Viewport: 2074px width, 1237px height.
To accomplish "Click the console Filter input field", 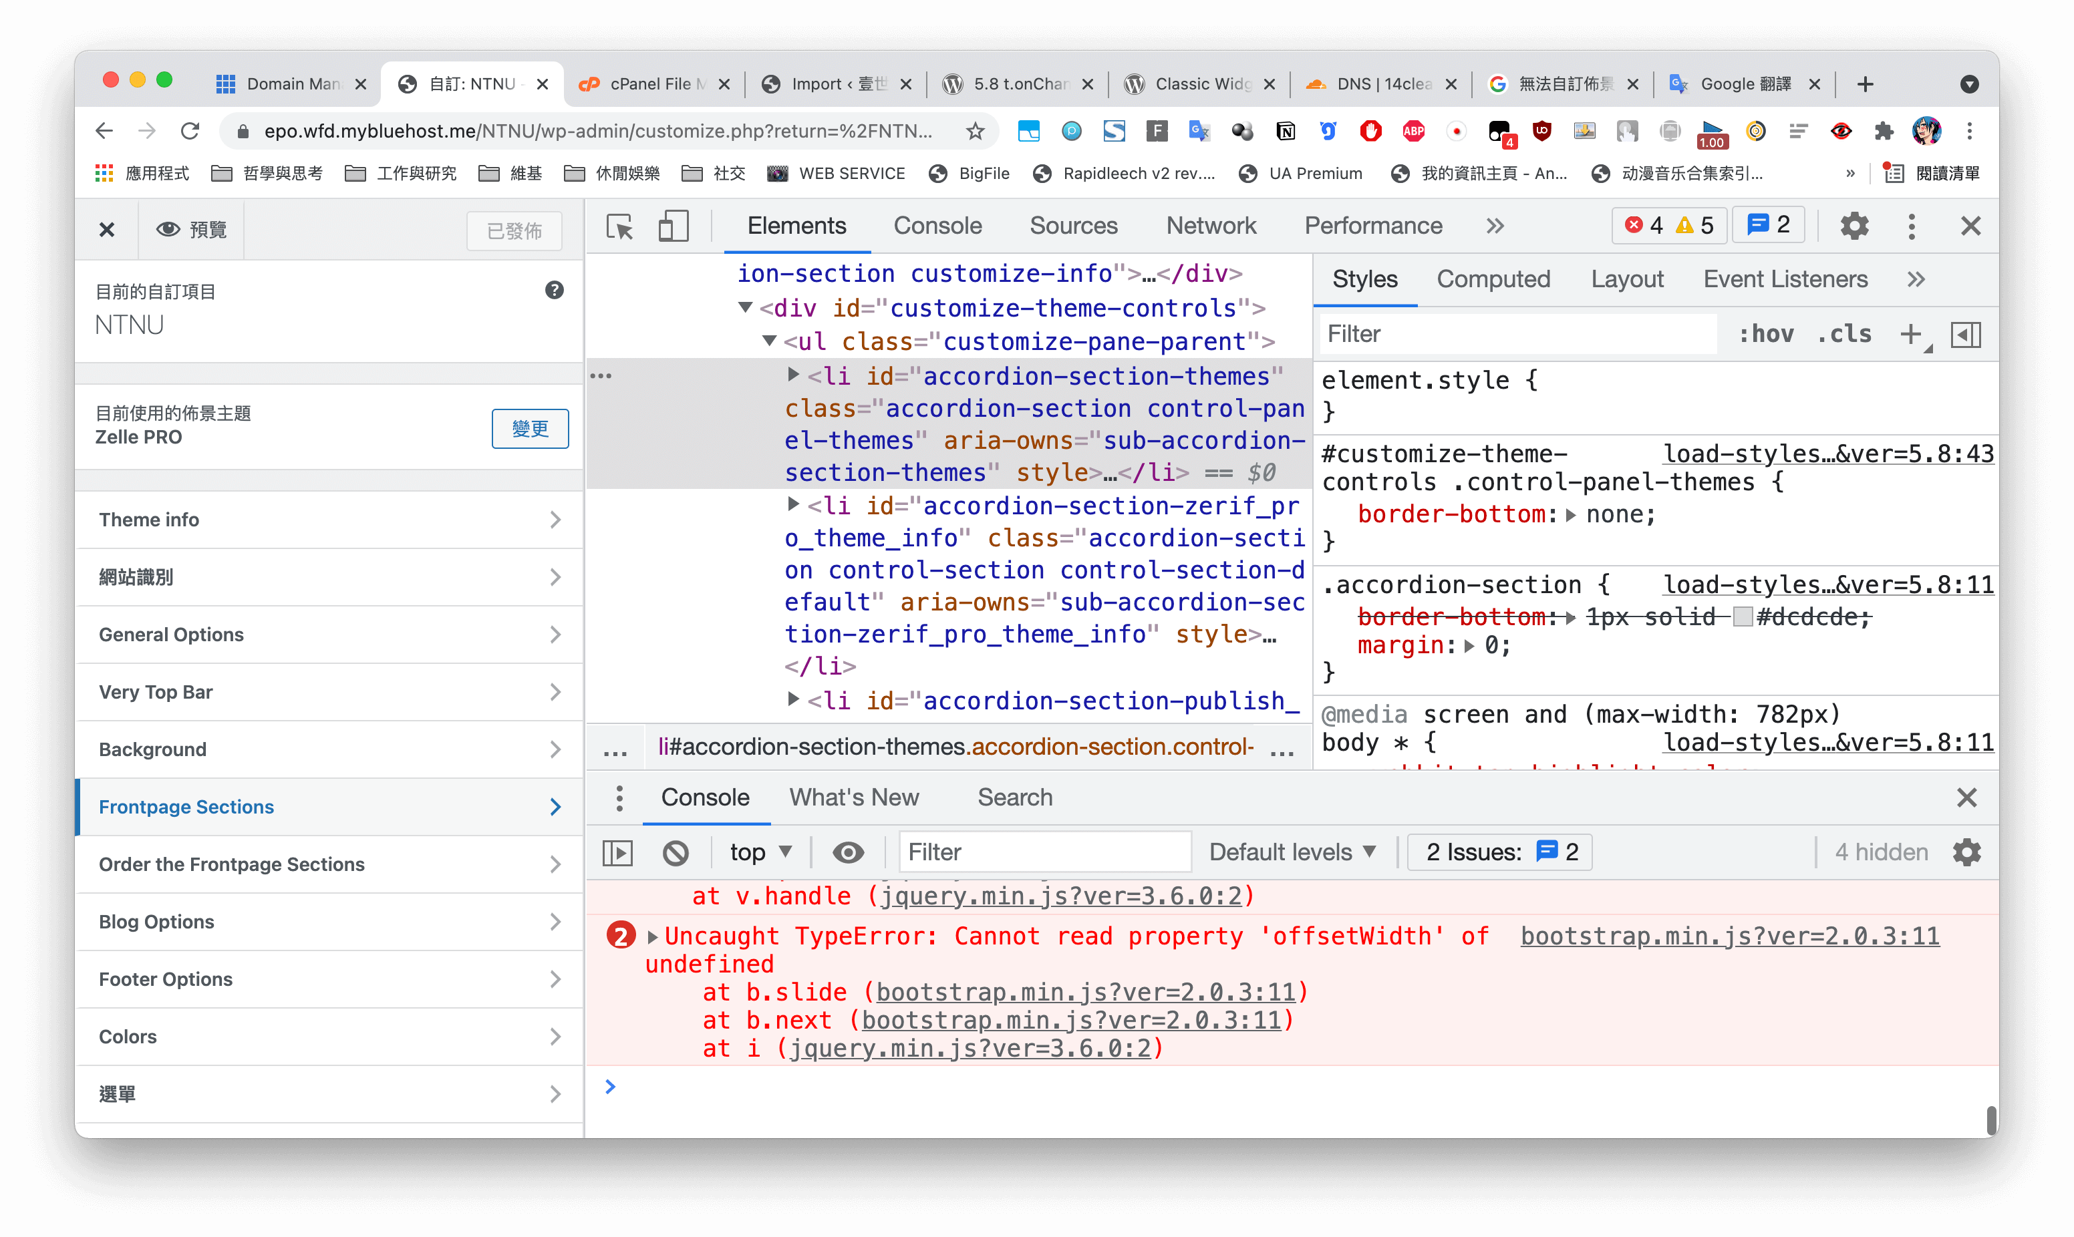I will pyautogui.click(x=1044, y=853).
